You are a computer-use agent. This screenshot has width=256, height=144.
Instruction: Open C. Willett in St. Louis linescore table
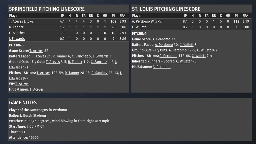pyautogui.click(x=139, y=27)
